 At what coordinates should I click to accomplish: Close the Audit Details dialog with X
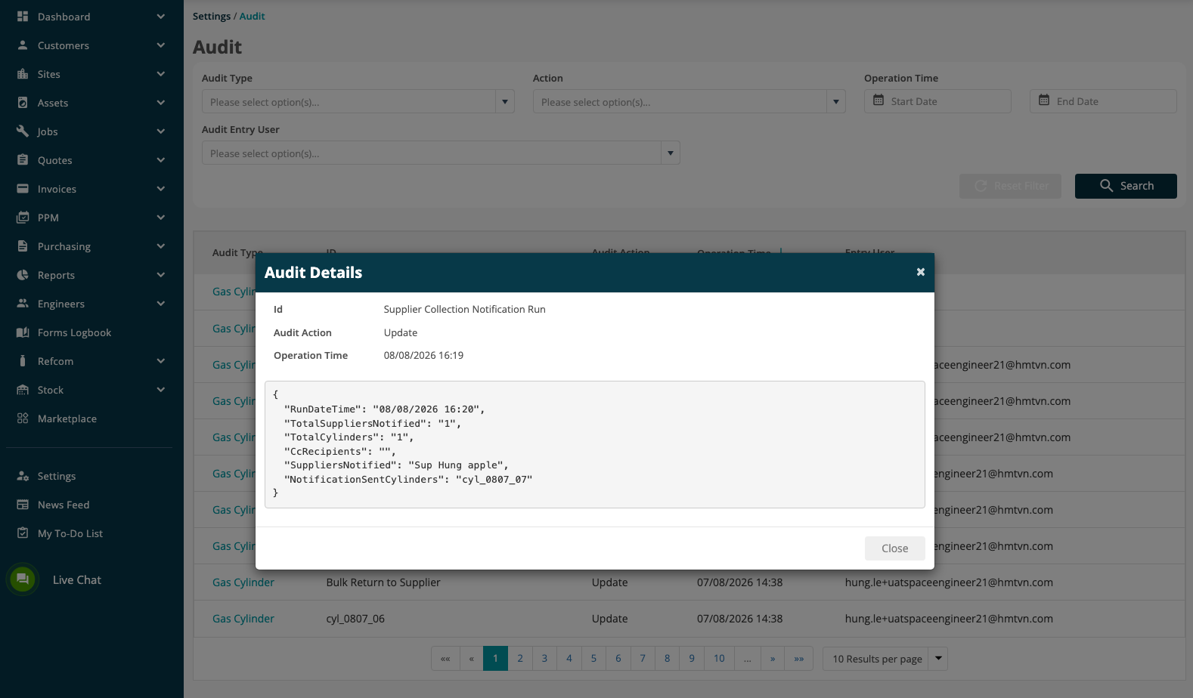click(921, 272)
